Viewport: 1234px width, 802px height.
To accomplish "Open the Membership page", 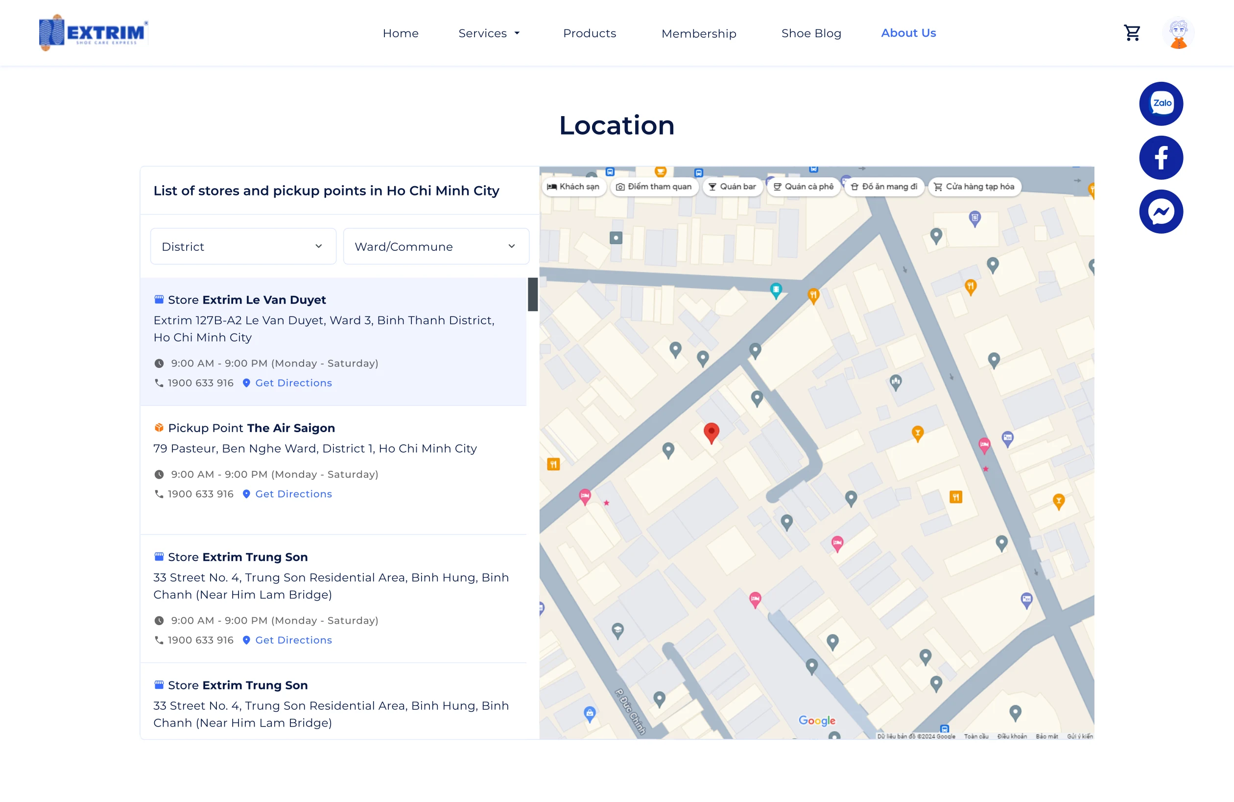I will [699, 33].
